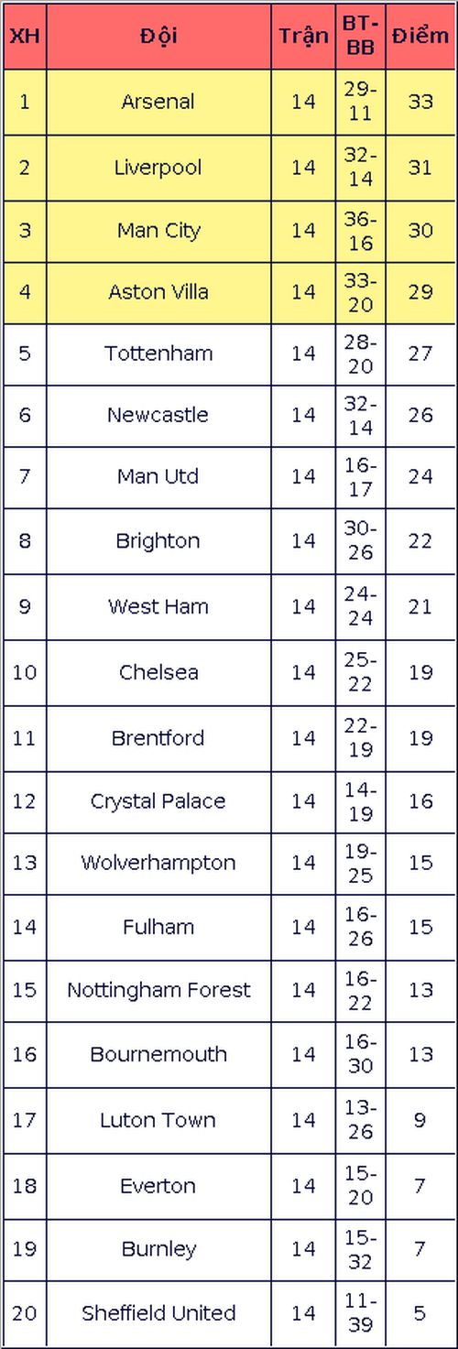The image size is (458, 1349).
Task: Click the BT-BB column header
Action: [x=361, y=37]
